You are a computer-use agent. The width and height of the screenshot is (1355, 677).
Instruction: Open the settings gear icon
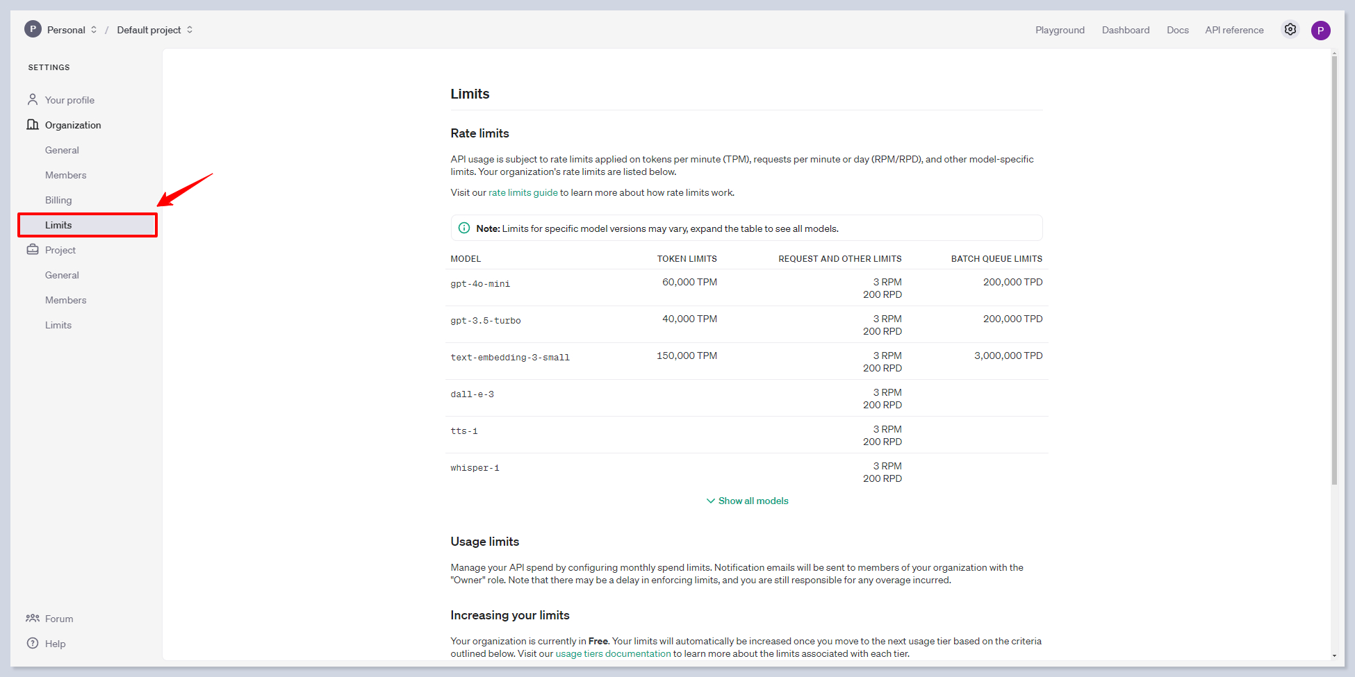pos(1290,30)
